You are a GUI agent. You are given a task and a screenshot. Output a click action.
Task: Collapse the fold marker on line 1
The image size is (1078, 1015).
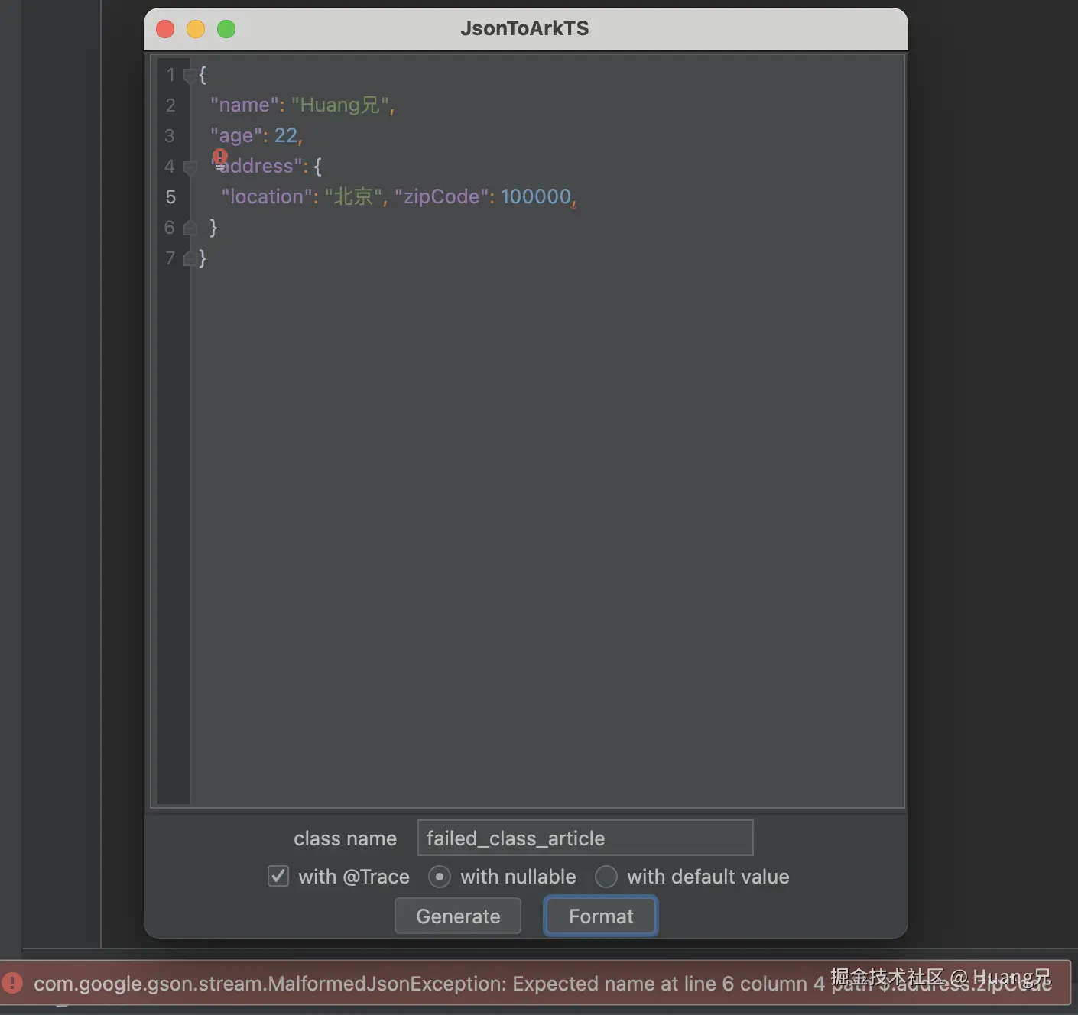pyautogui.click(x=190, y=75)
